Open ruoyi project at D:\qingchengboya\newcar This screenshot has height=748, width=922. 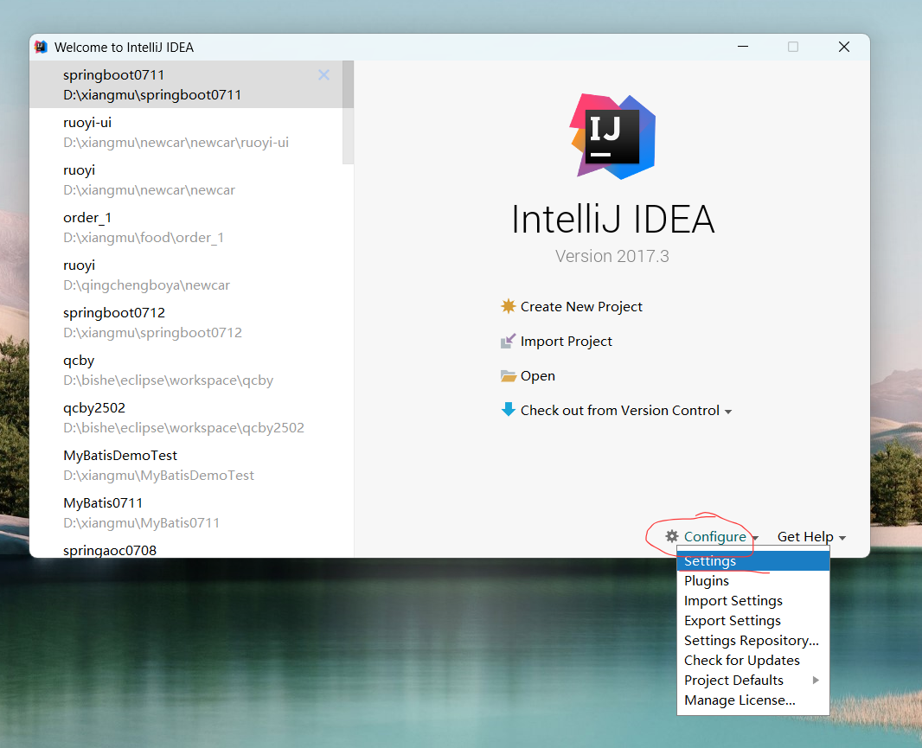[186, 275]
